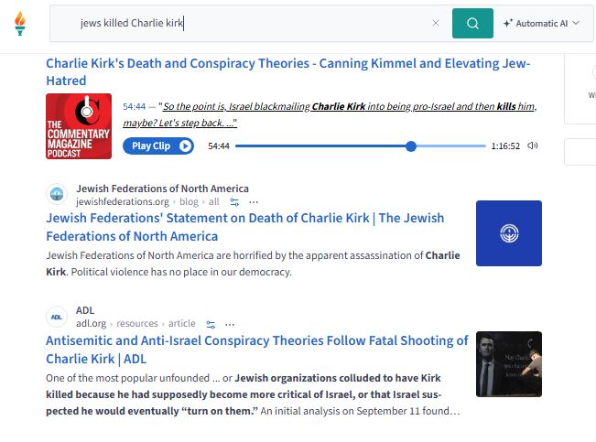This screenshot has height=442, width=596.
Task: Click the 54:44 elapsed time beside slider
Action: click(x=219, y=146)
